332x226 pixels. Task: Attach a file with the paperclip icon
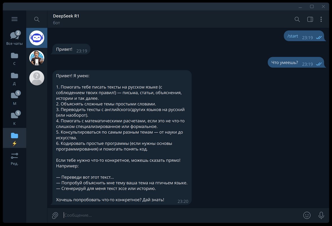tap(55, 215)
